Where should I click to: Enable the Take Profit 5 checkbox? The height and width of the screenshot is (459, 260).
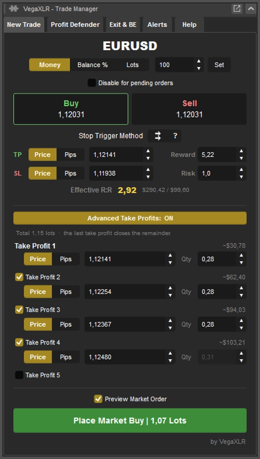point(19,375)
